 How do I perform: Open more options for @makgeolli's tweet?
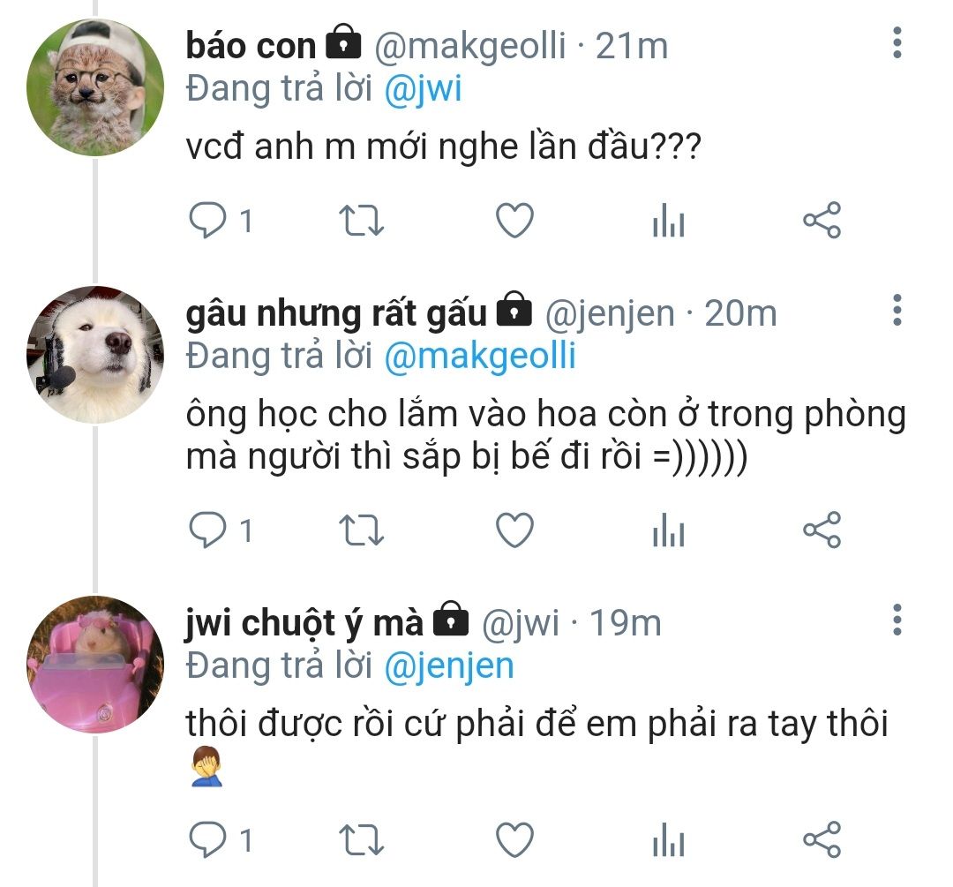tap(897, 42)
